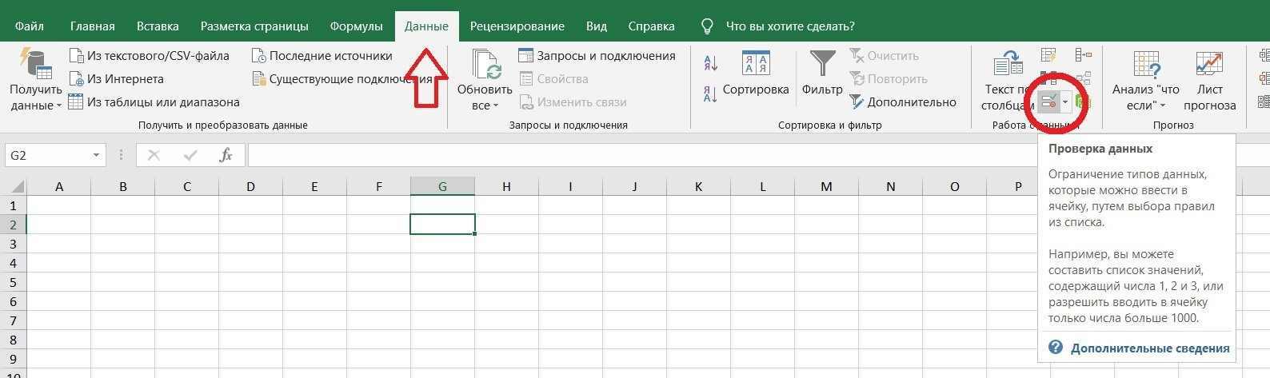Import data Из текстового/CSV-файла

click(150, 56)
